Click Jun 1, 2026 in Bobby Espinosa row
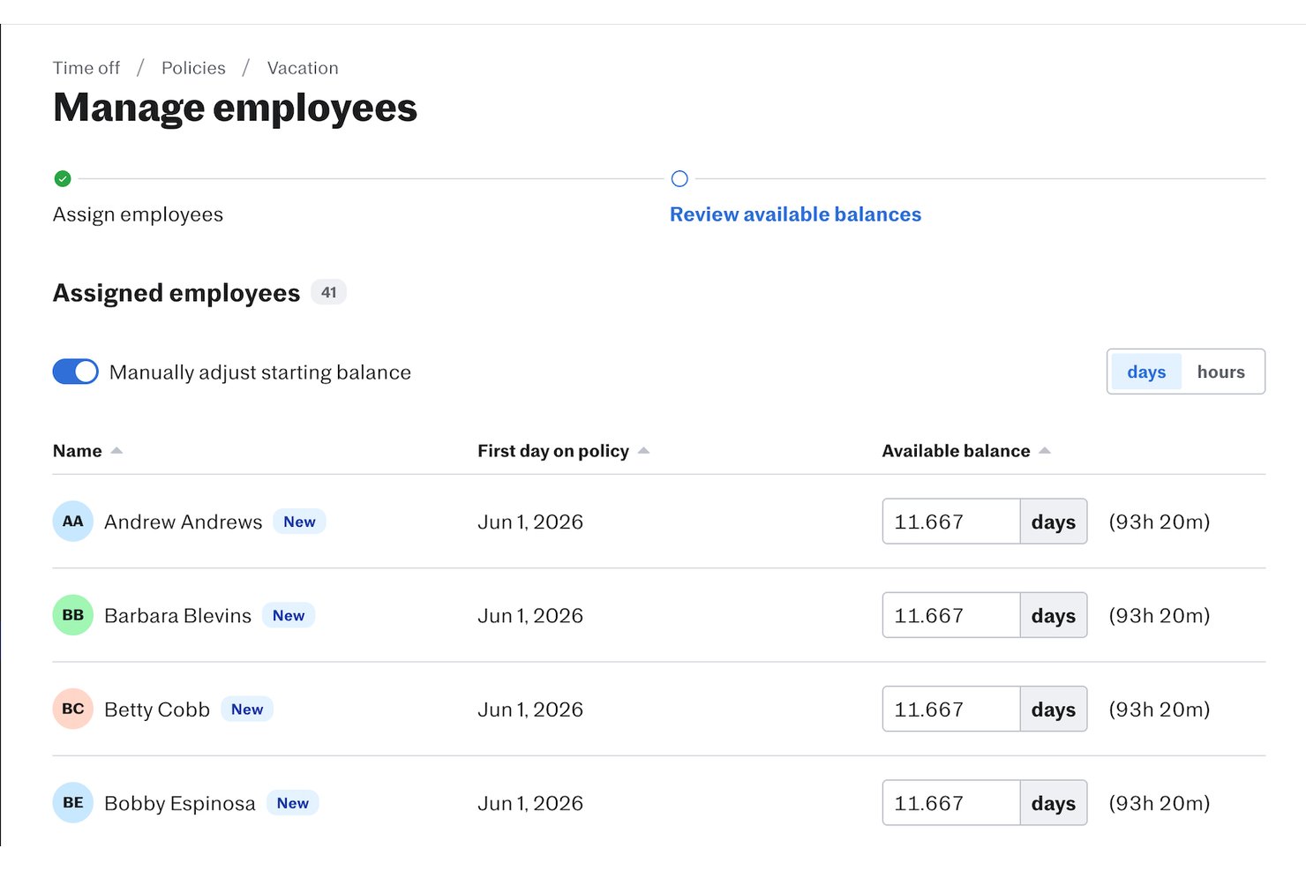 tap(530, 803)
